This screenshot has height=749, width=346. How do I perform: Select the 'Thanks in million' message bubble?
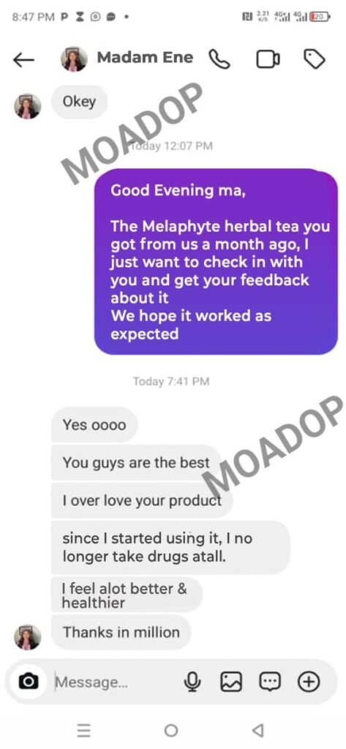(x=121, y=633)
